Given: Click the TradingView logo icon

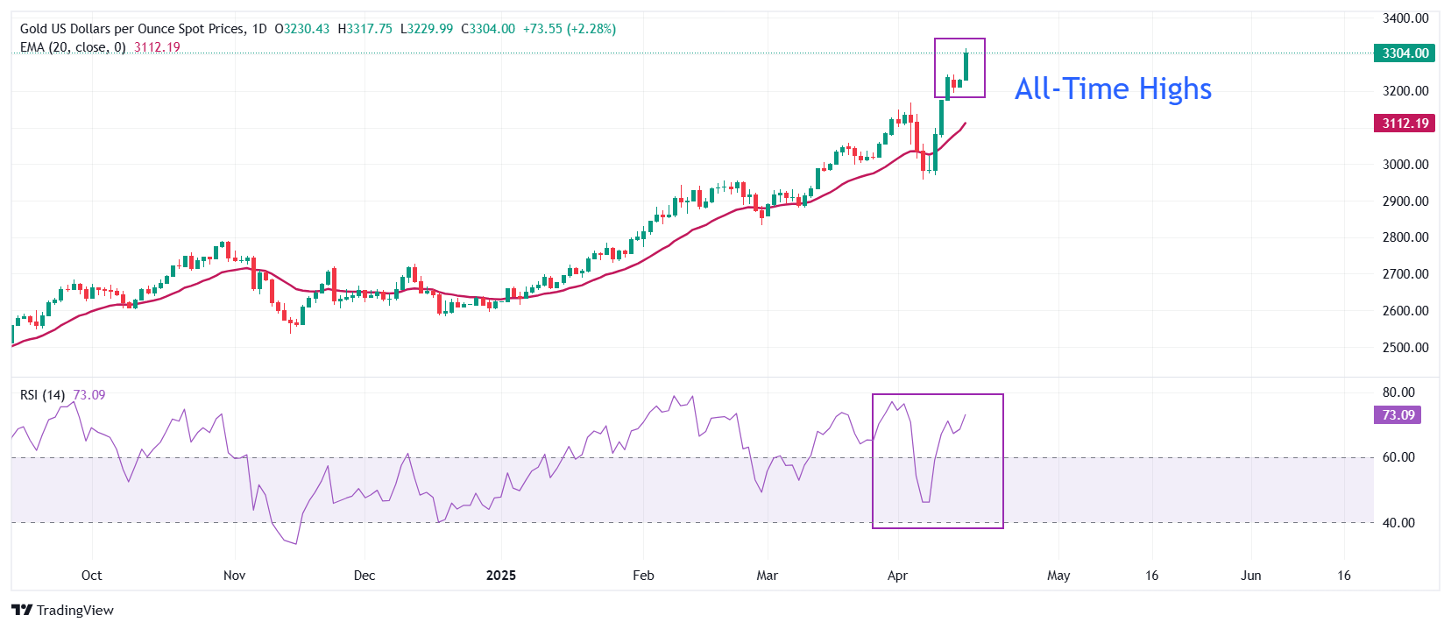Looking at the screenshot, I should (x=22, y=611).
